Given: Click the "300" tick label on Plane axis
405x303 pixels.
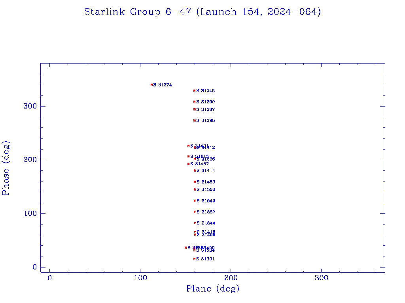Looking at the screenshot, I should pyautogui.click(x=322, y=278).
